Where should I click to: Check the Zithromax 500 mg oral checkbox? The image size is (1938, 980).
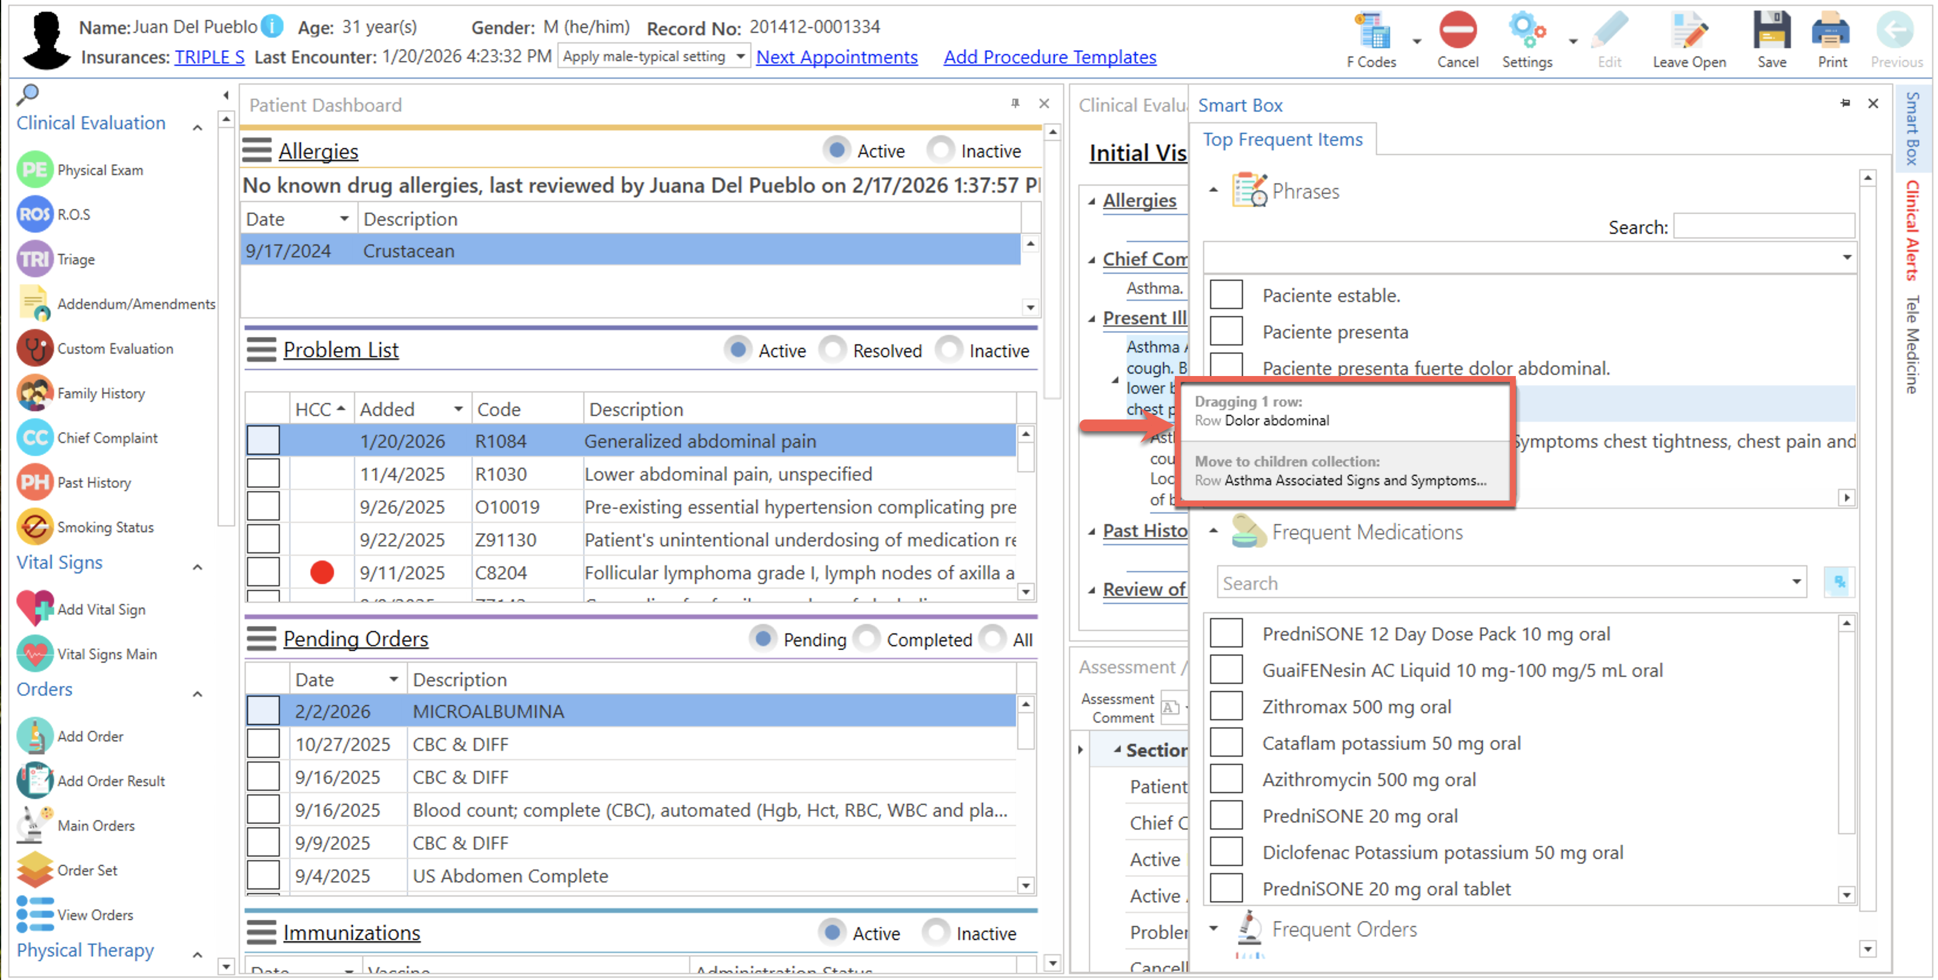point(1225,706)
